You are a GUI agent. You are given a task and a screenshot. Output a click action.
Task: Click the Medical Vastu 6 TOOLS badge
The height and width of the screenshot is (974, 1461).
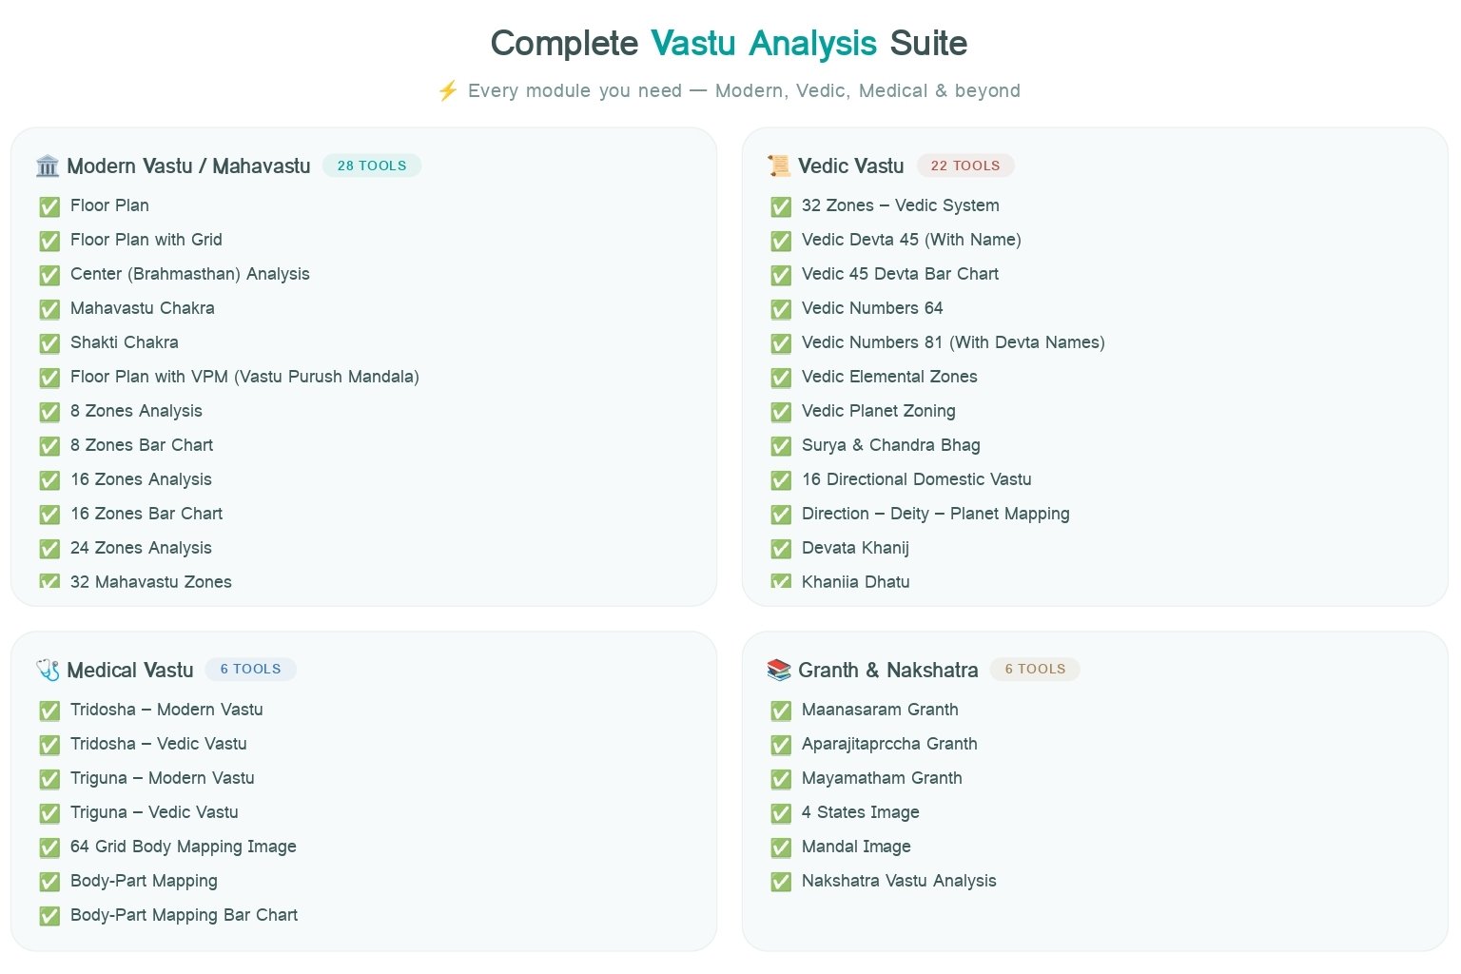[251, 670]
